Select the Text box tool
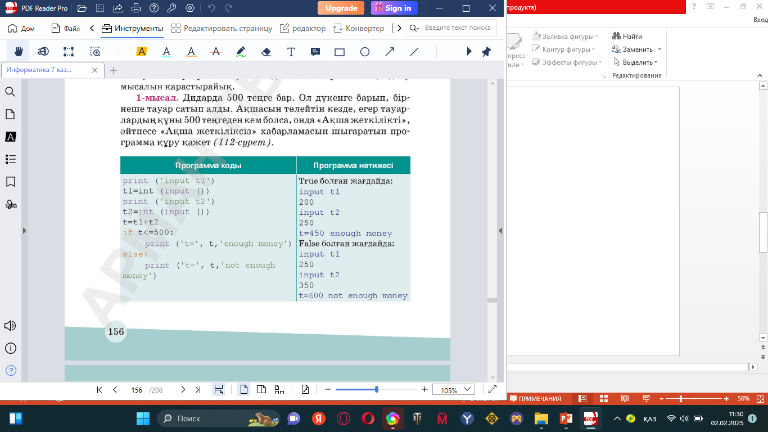768x432 pixels. (x=291, y=52)
